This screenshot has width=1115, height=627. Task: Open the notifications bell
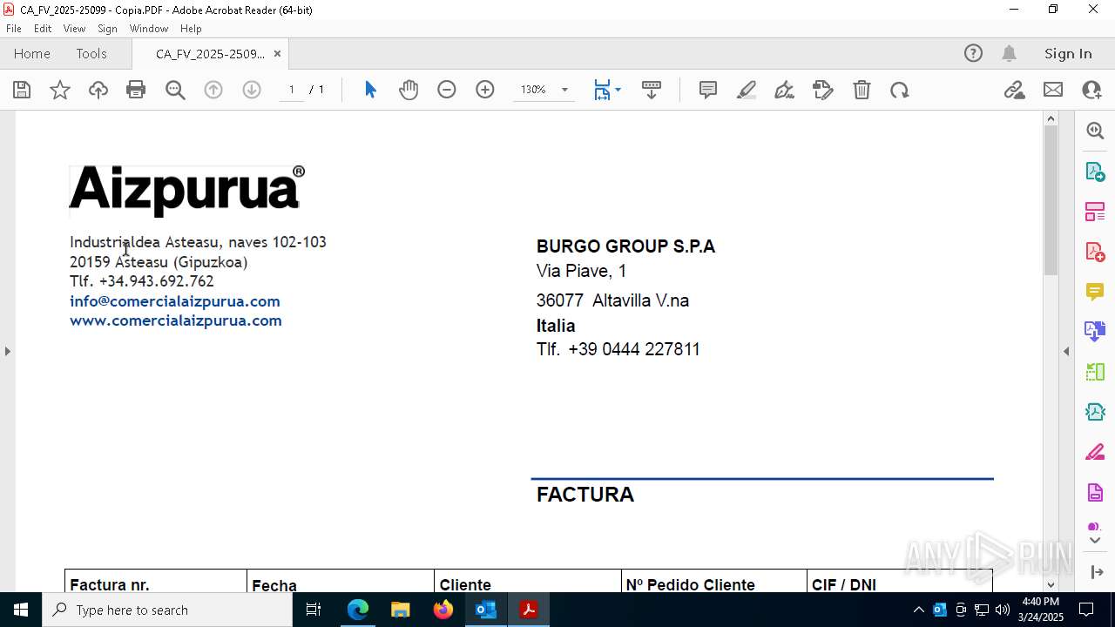[1009, 54]
